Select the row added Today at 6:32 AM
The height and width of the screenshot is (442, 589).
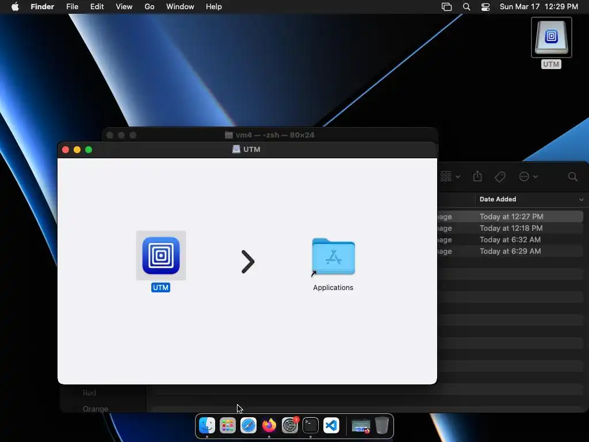pos(510,240)
